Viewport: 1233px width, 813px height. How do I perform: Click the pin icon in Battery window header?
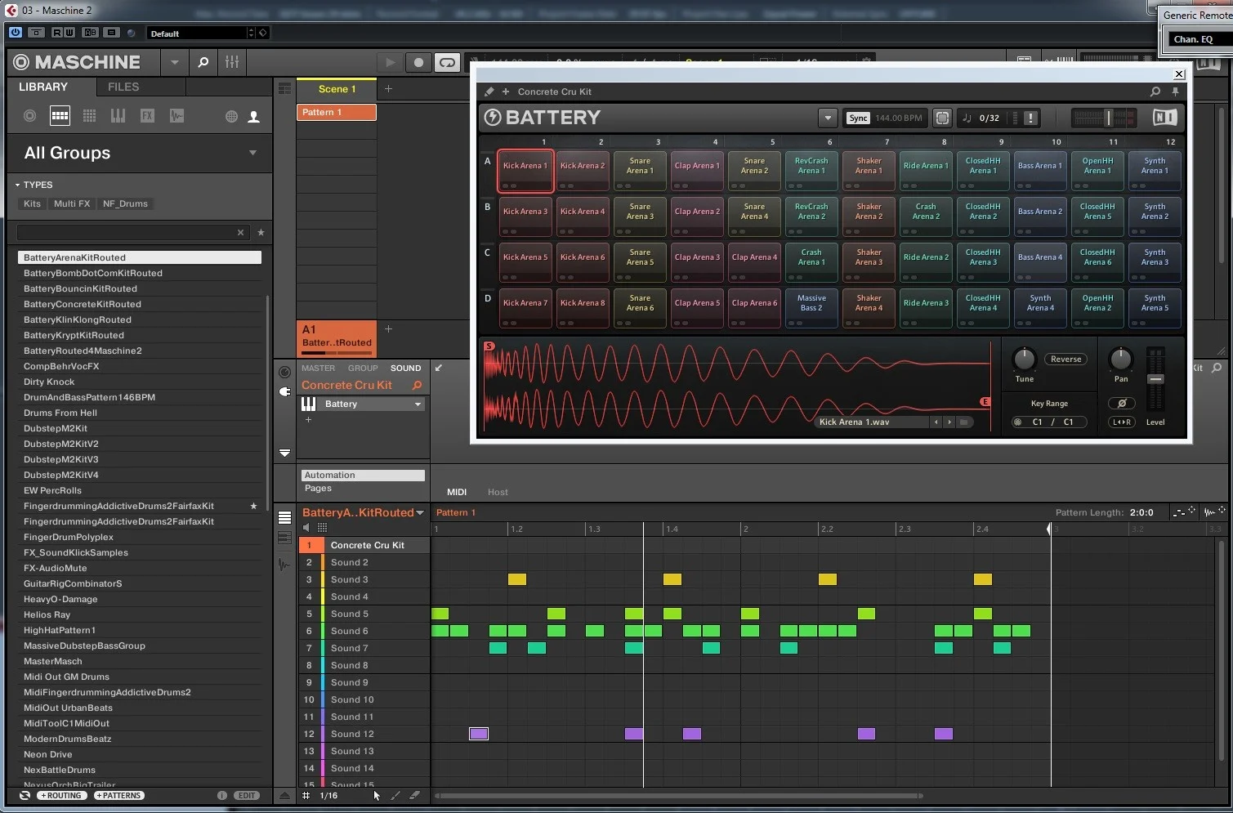point(1175,92)
